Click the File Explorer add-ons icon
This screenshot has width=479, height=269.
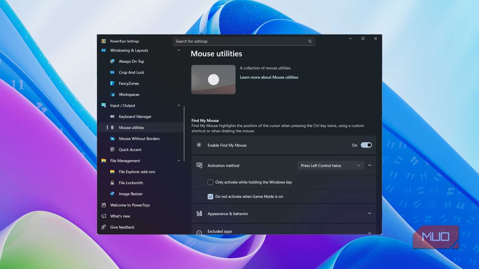click(x=112, y=172)
